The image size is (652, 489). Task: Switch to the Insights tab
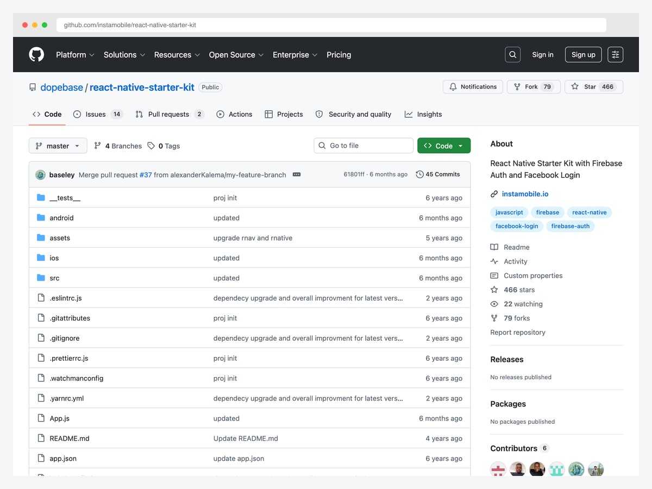423,114
